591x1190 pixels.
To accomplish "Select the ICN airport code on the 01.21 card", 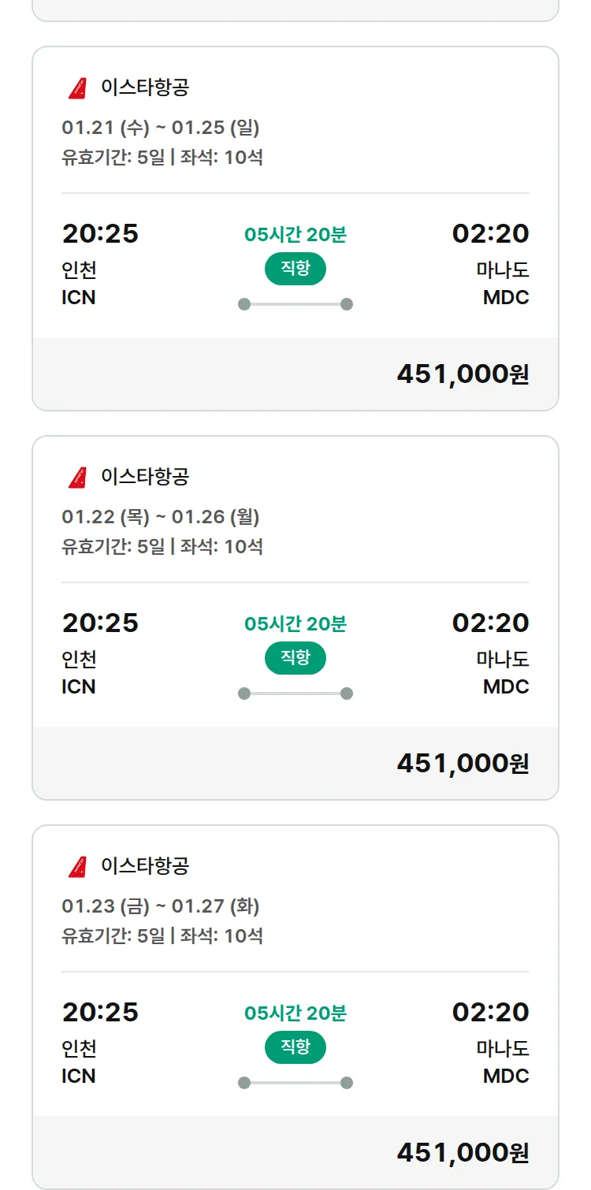I will click(79, 298).
